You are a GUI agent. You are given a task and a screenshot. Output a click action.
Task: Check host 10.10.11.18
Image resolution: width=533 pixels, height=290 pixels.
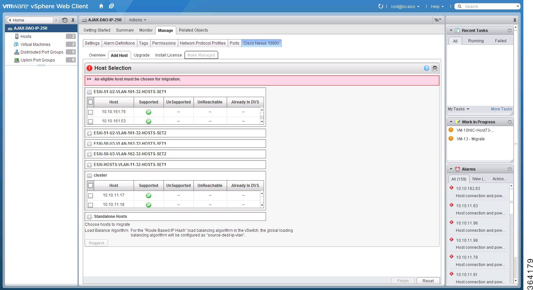[90, 205]
